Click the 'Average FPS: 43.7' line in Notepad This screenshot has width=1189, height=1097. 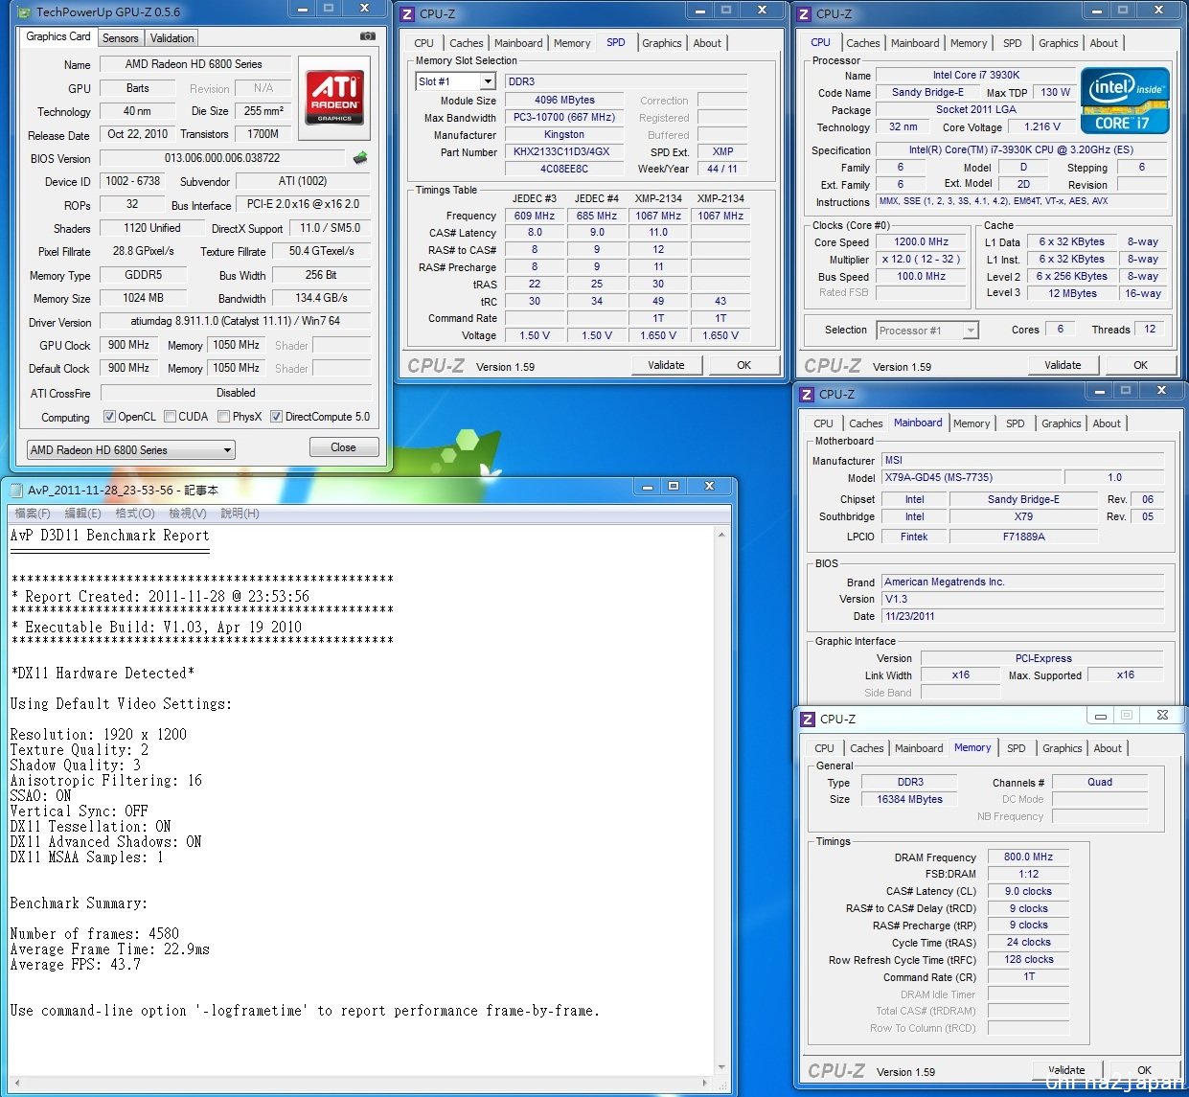(76, 965)
